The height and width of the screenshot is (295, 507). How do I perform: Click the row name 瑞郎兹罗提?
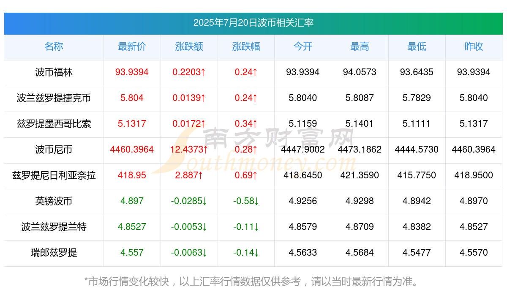pos(54,253)
